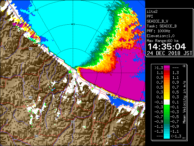
Task: Click the "T" marker at legend bottom corner
Action: [184, 138]
